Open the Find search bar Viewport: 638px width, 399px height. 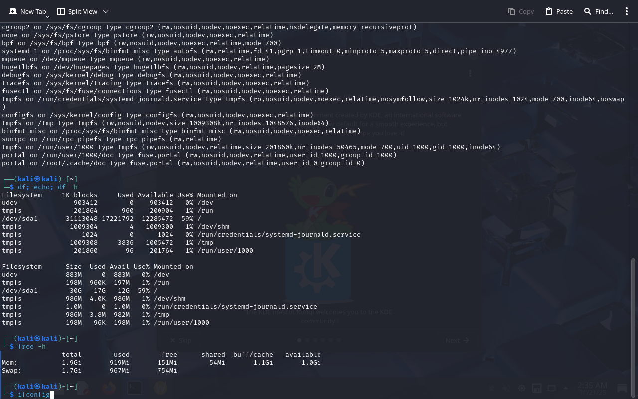(x=598, y=11)
